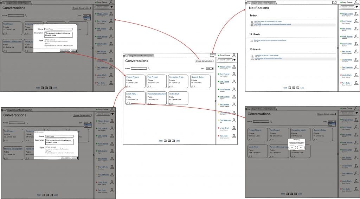The image size is (360, 199).
Task: Click the search magnifier in the Create Conversation screen
Action: (x=26, y=15)
